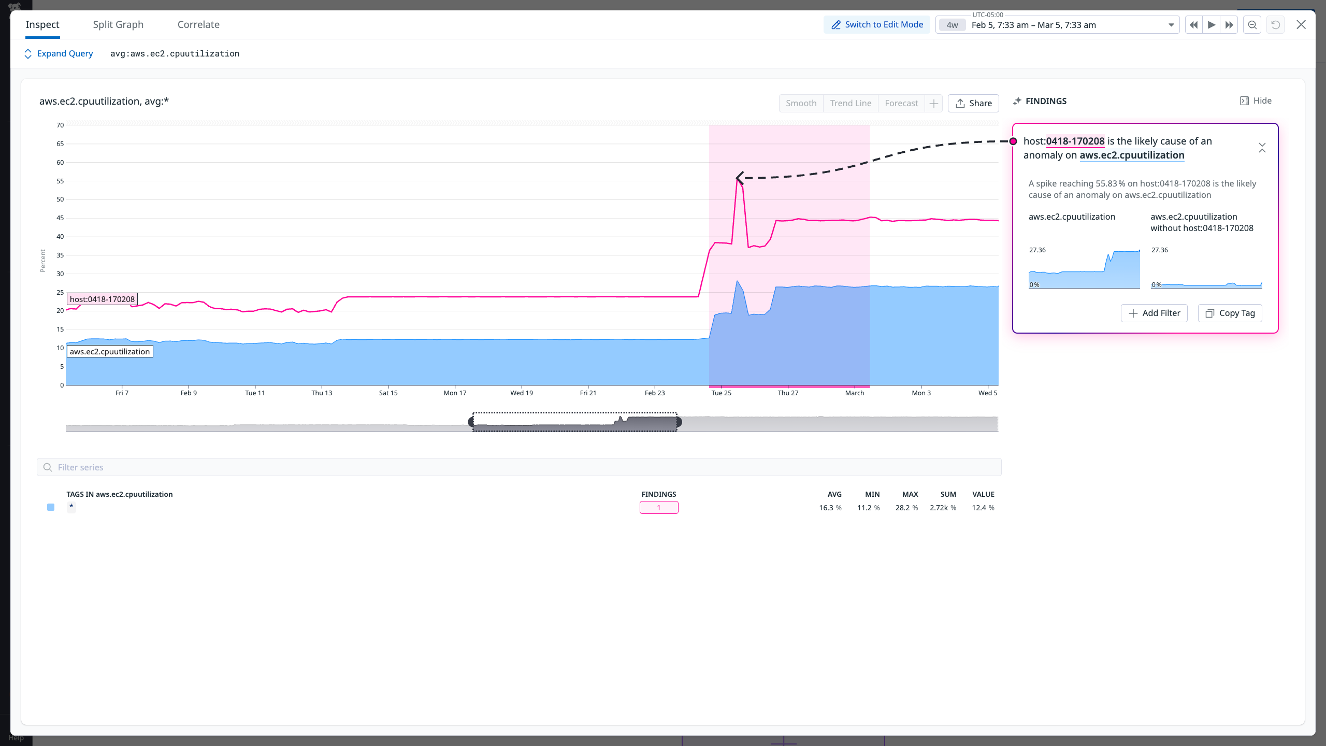
Task: Enable Smooth on the graph
Action: pos(800,103)
